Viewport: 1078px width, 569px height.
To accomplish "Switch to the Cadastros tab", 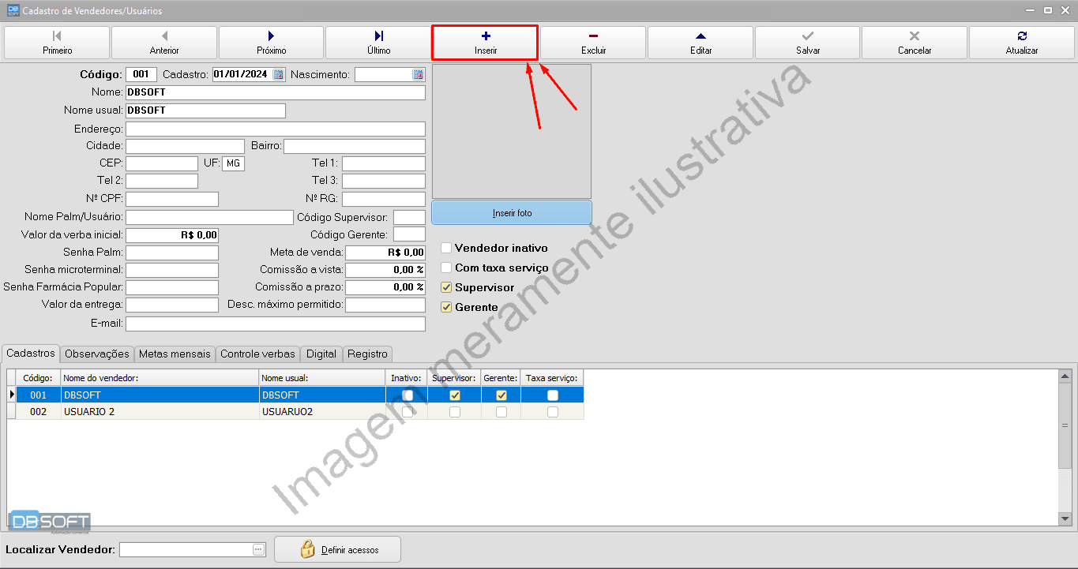I will pyautogui.click(x=31, y=354).
